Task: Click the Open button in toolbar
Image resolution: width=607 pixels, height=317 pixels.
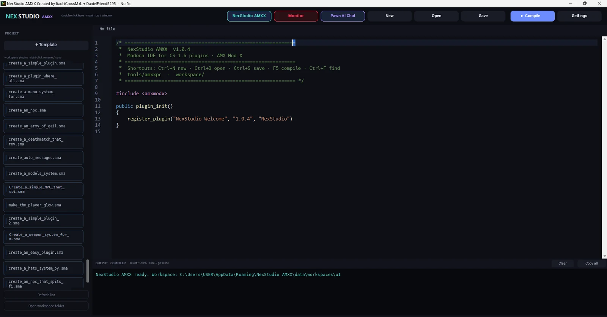Action: point(436,16)
